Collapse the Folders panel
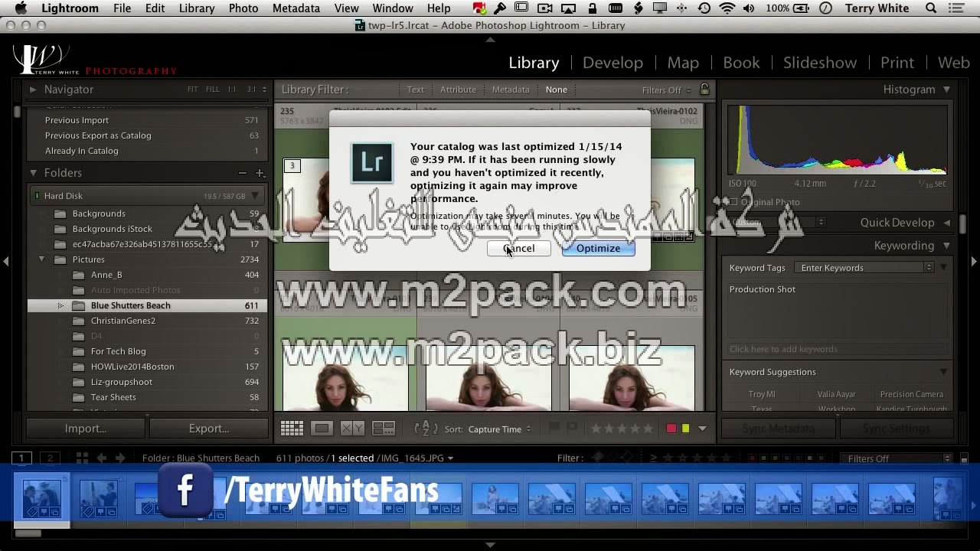980x551 pixels. click(33, 173)
